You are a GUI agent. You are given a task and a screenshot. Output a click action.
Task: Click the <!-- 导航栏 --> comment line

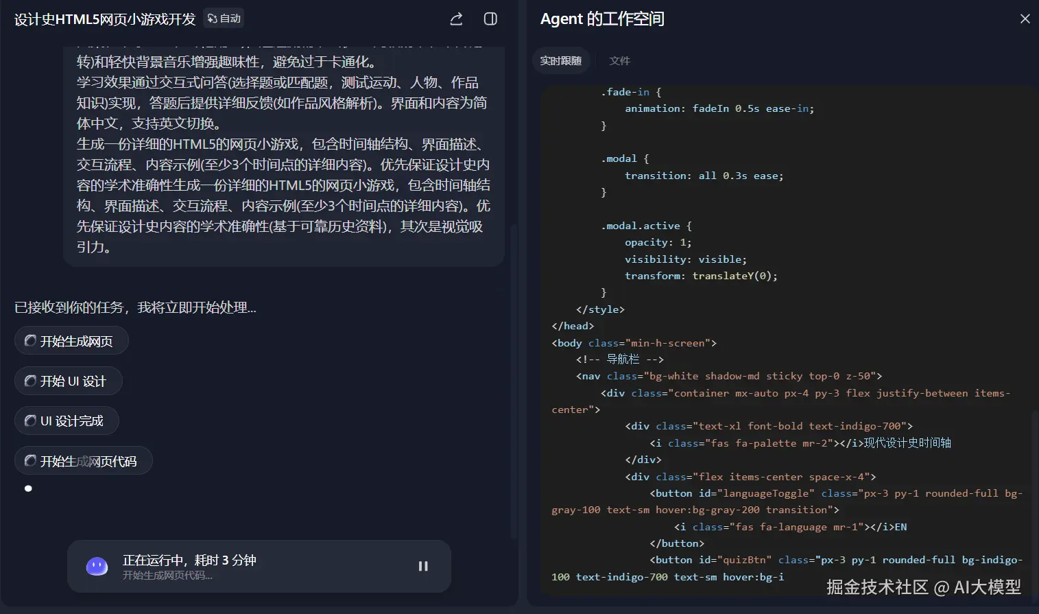point(620,359)
